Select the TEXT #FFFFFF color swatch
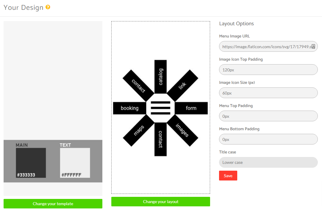The width and height of the screenshot is (322, 212). (x=75, y=162)
